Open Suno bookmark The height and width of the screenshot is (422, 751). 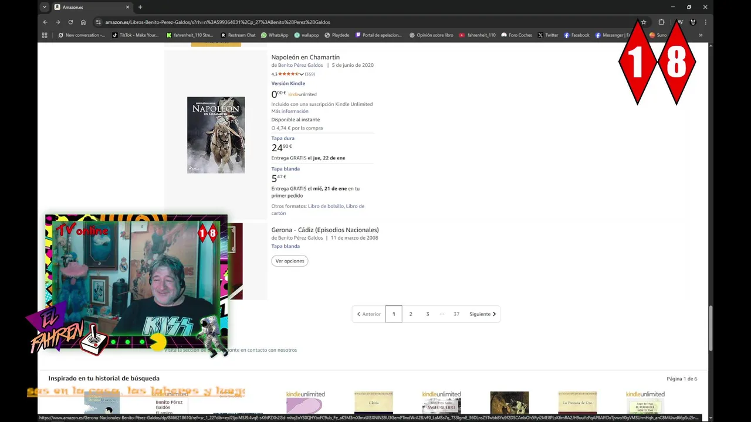pyautogui.click(x=658, y=35)
